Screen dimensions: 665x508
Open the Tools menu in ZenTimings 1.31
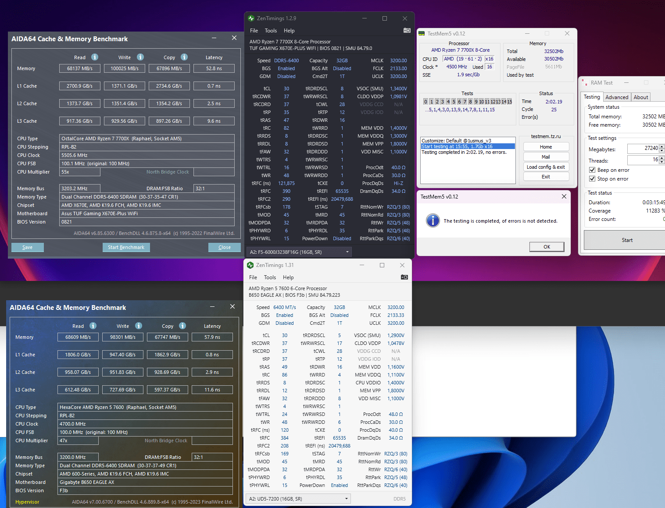pos(270,277)
